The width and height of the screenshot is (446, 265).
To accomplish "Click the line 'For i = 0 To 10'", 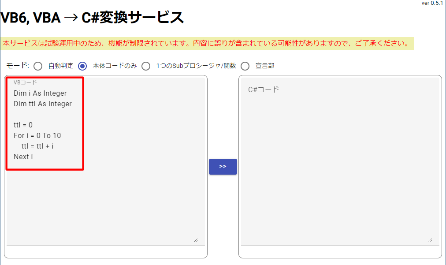I will (37, 135).
